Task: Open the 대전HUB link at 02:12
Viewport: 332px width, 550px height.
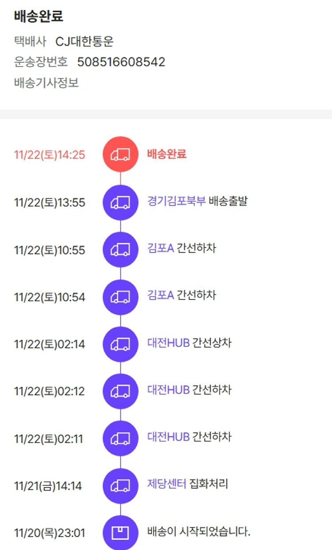Action: tap(168, 390)
